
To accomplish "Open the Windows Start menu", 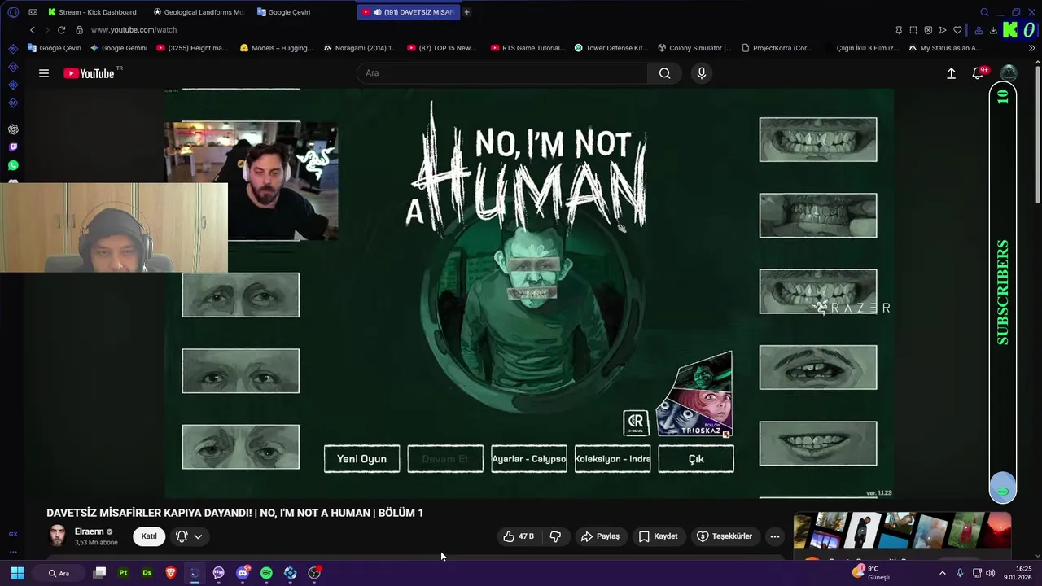I will pos(17,573).
